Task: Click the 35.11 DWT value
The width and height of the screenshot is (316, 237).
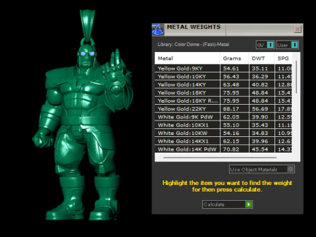Action: (259, 68)
